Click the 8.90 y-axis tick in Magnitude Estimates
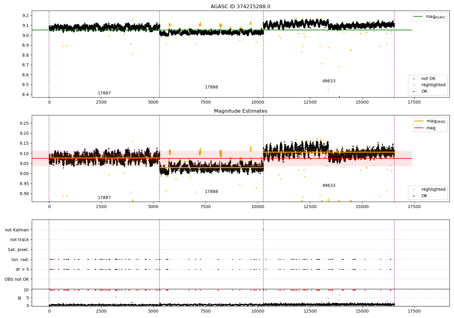 [24, 194]
